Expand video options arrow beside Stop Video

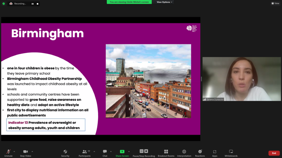point(32,151)
